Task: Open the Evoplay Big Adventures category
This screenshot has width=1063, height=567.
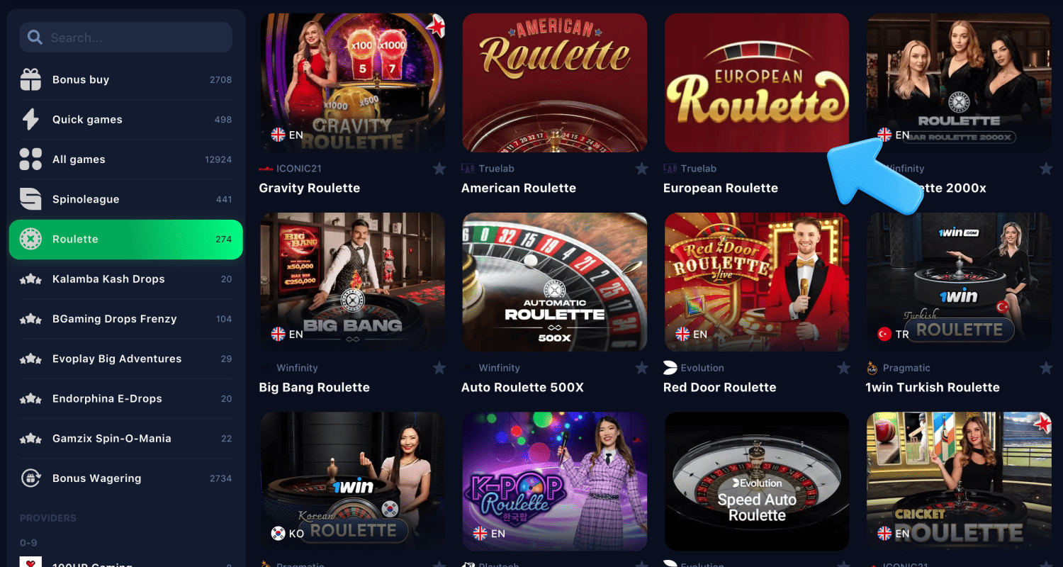Action: 125,359
